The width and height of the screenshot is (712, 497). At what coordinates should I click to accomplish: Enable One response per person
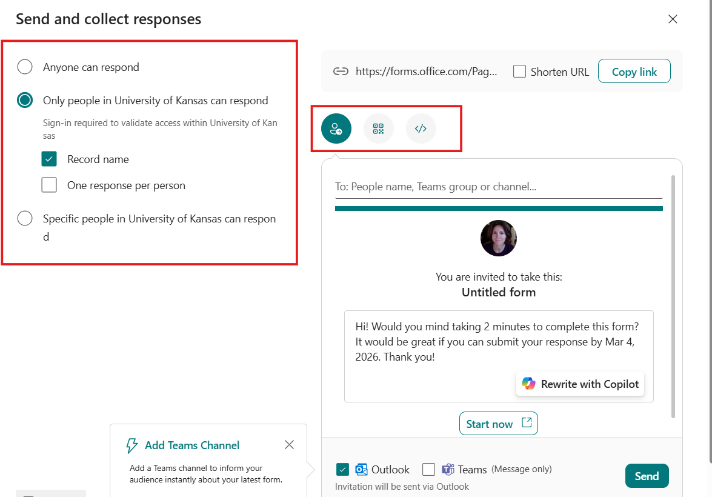tap(49, 185)
